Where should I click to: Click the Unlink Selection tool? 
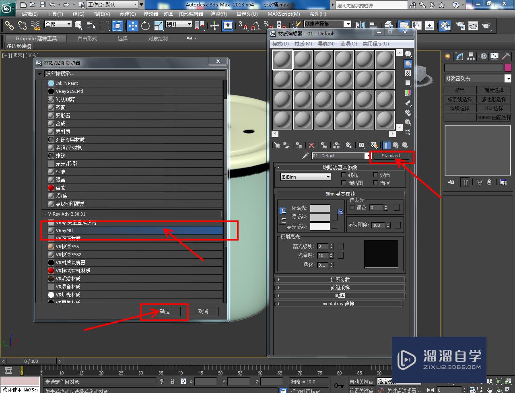[22, 26]
